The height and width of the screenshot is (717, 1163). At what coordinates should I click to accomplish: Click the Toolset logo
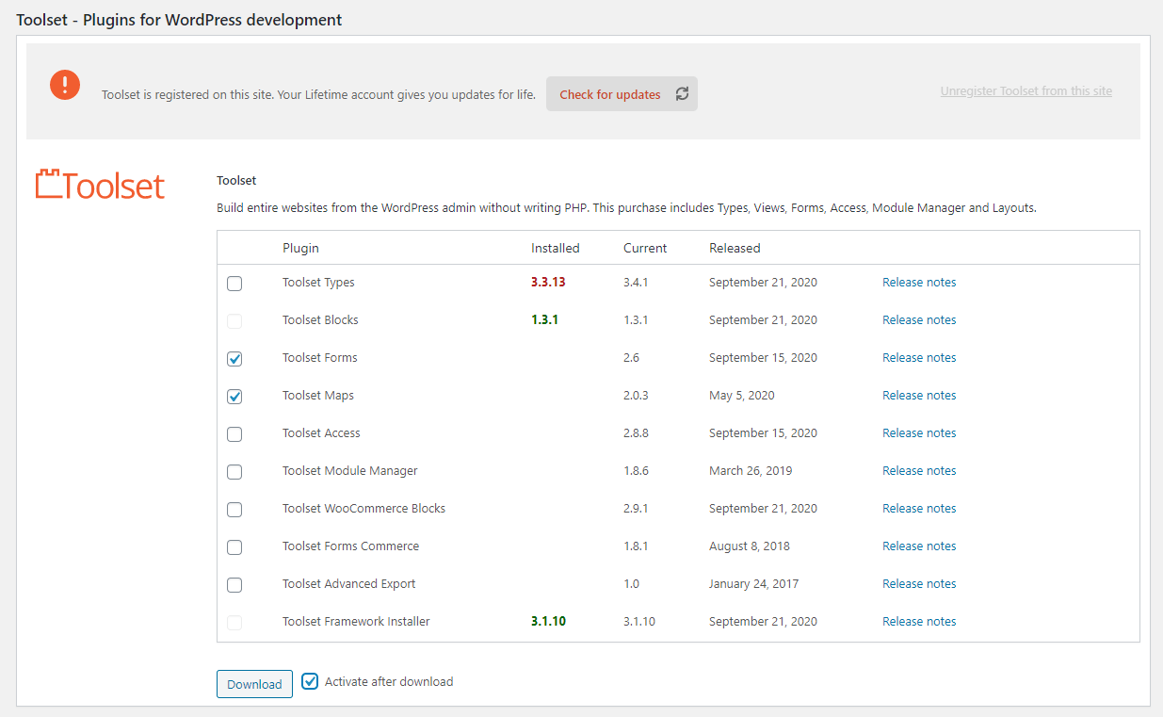(100, 185)
